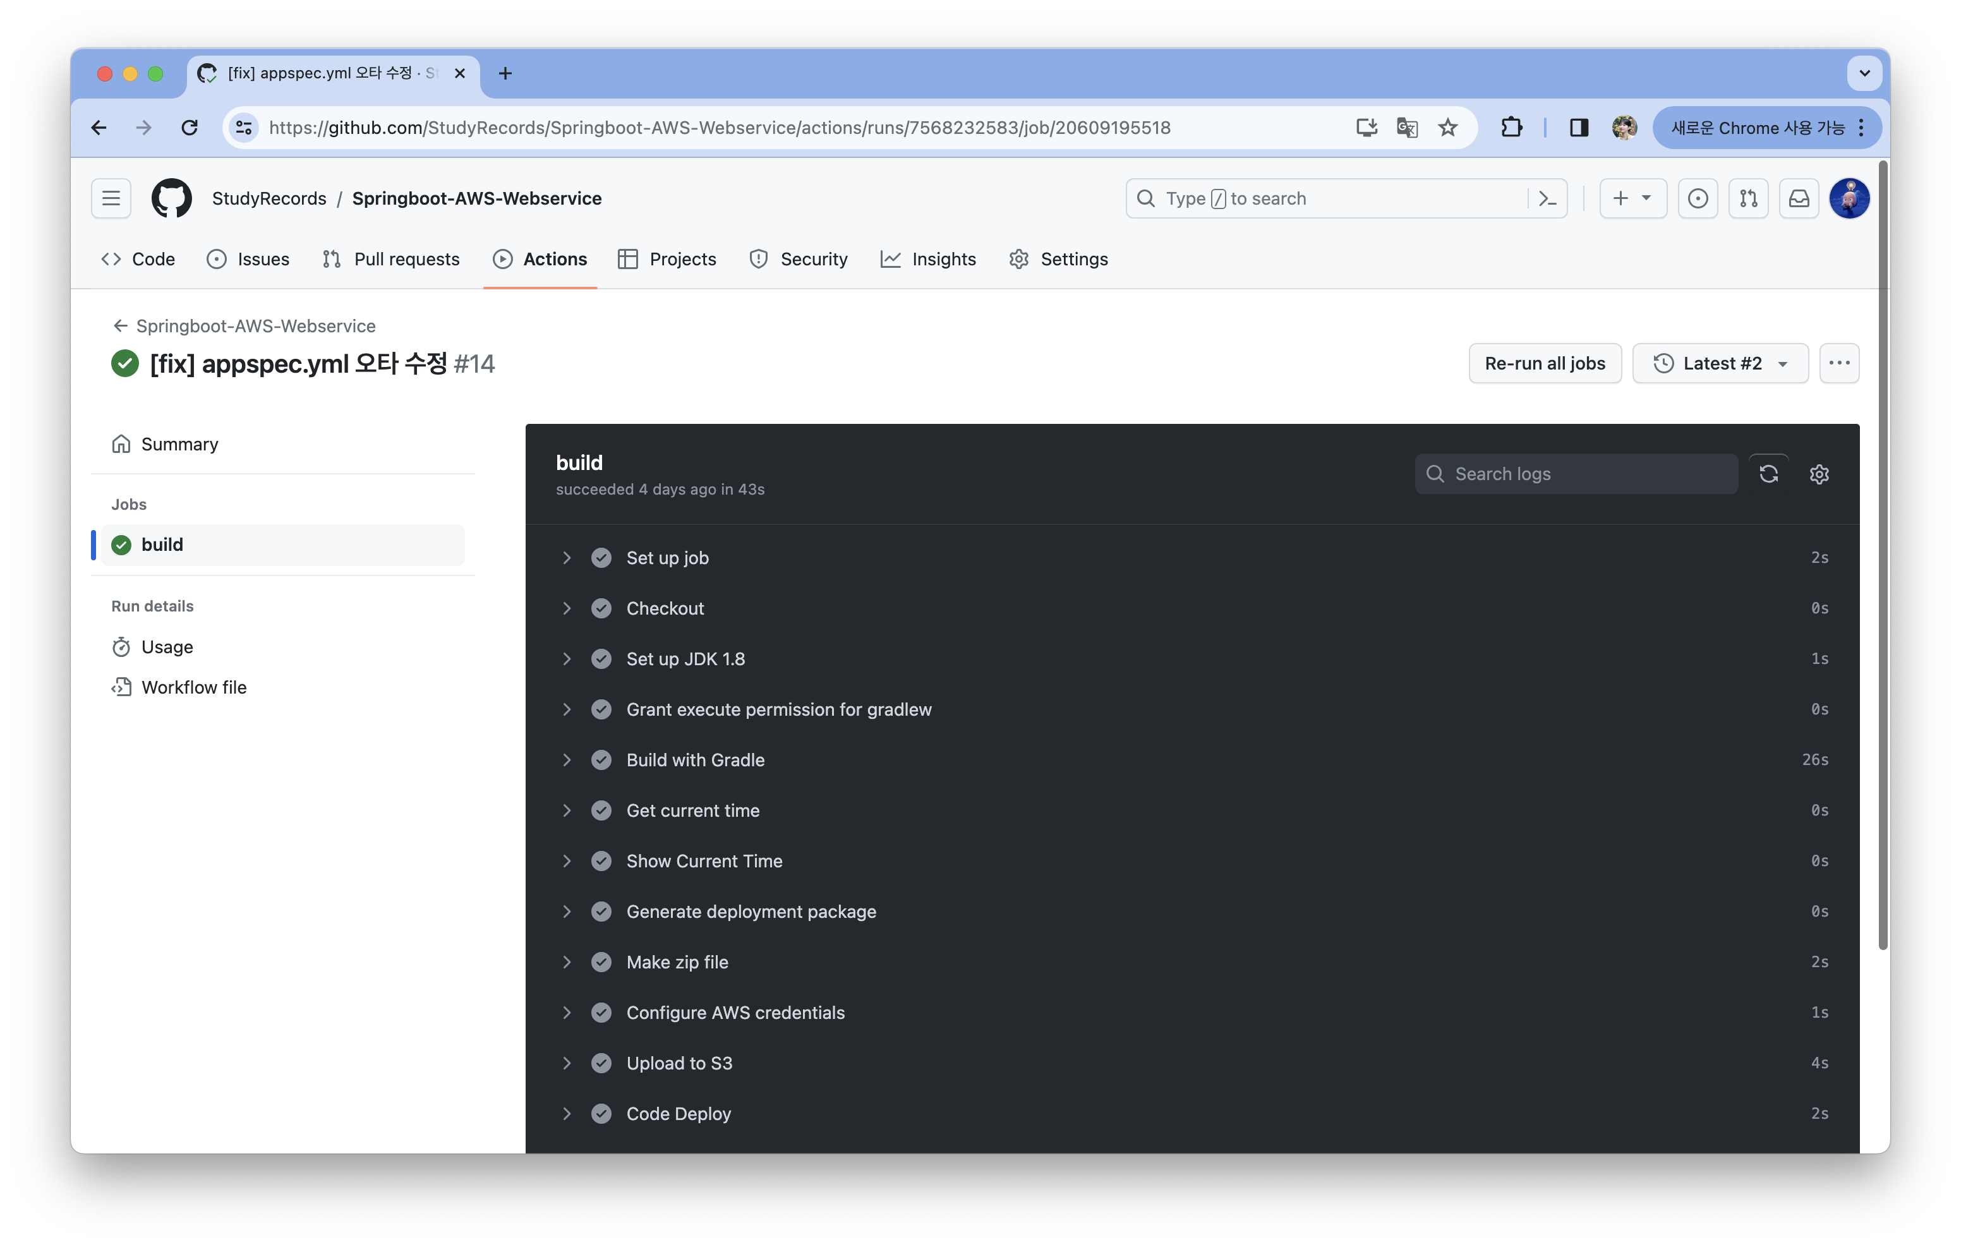Viewport: 1961px width, 1247px height.
Task: Open the log settings gear
Action: coord(1819,474)
